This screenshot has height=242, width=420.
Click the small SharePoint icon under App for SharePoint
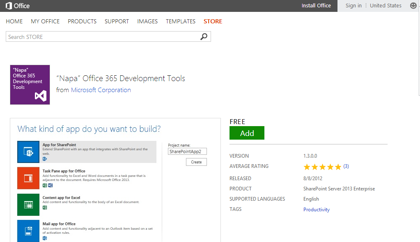[45, 159]
